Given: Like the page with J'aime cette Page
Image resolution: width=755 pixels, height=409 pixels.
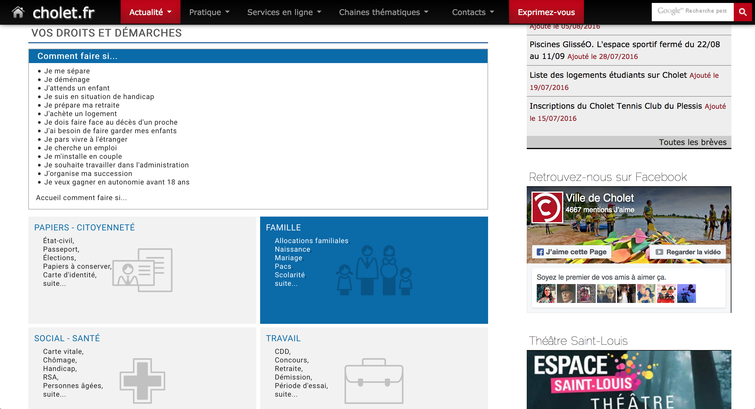Looking at the screenshot, I should [x=572, y=252].
